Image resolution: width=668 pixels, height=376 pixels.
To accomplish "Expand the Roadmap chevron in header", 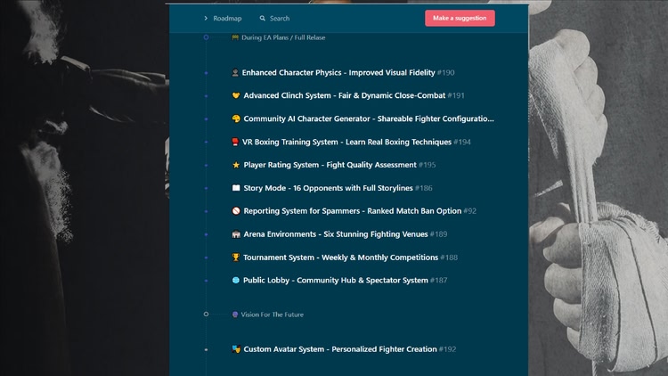I will point(206,18).
